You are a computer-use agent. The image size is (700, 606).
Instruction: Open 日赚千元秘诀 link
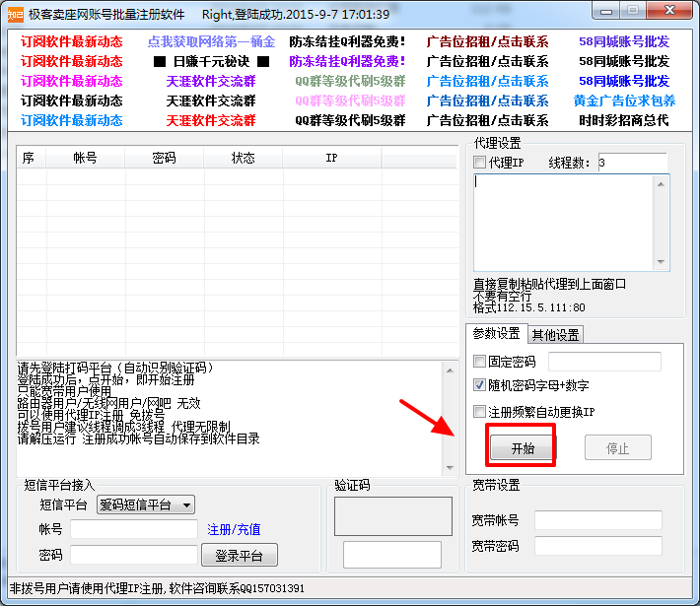click(x=211, y=61)
